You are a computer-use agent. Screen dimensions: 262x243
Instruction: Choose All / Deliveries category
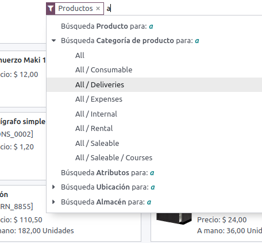point(154,84)
